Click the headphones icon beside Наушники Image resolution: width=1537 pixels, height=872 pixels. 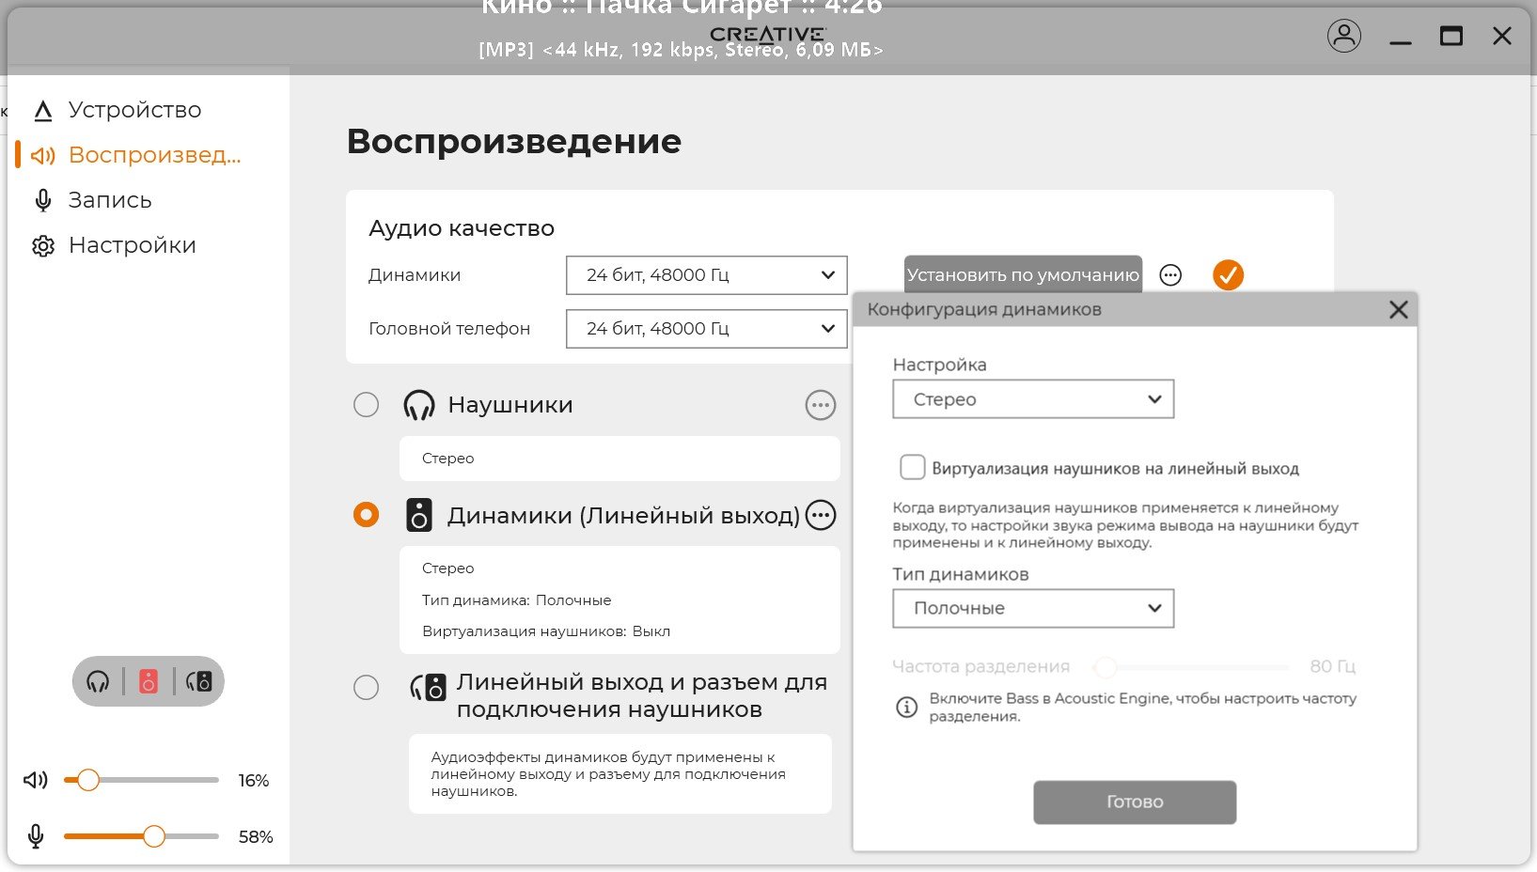click(419, 405)
